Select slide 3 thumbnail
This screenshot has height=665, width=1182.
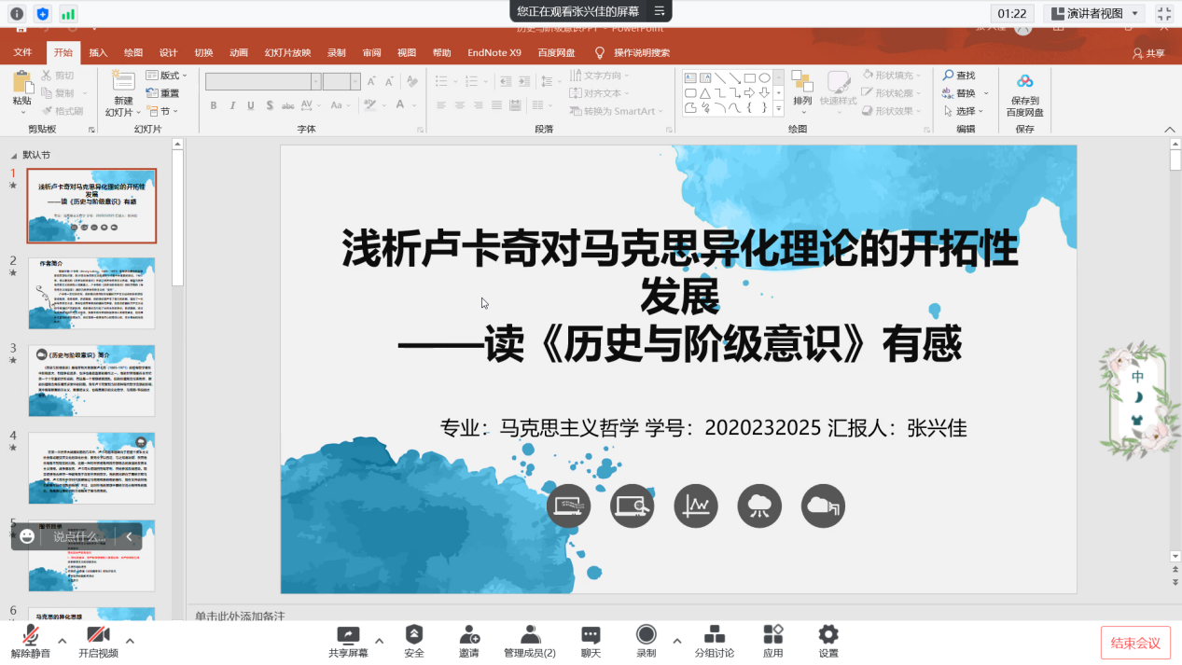pyautogui.click(x=91, y=381)
